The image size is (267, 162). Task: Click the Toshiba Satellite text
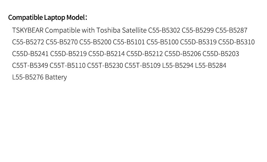(121, 30)
